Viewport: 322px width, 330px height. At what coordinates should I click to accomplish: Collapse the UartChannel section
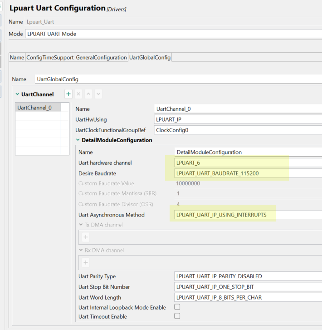click(17, 94)
